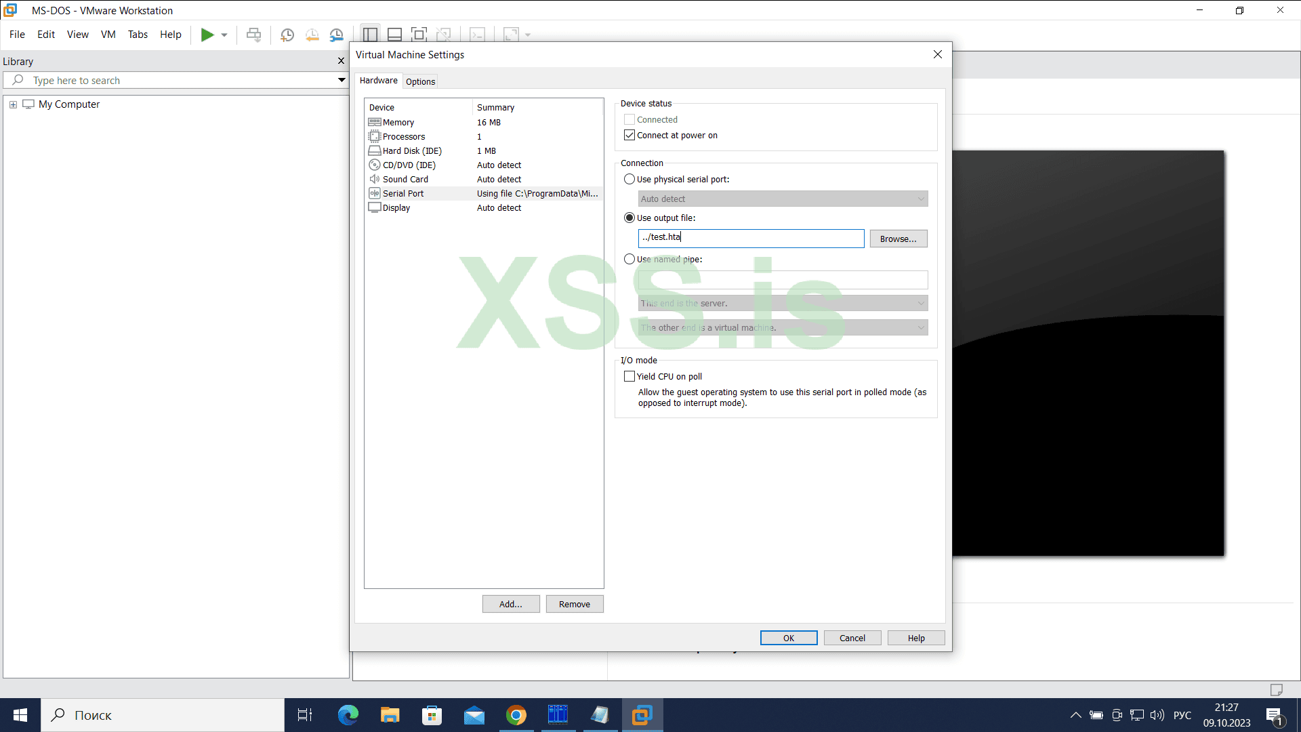1301x732 pixels.
Task: Open the Snapshot Manager
Action: [x=336, y=35]
